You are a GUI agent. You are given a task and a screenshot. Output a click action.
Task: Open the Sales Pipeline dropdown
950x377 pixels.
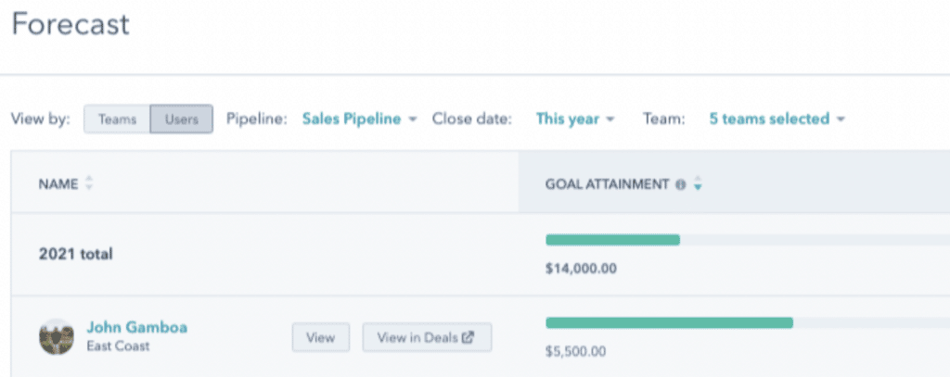click(x=359, y=119)
